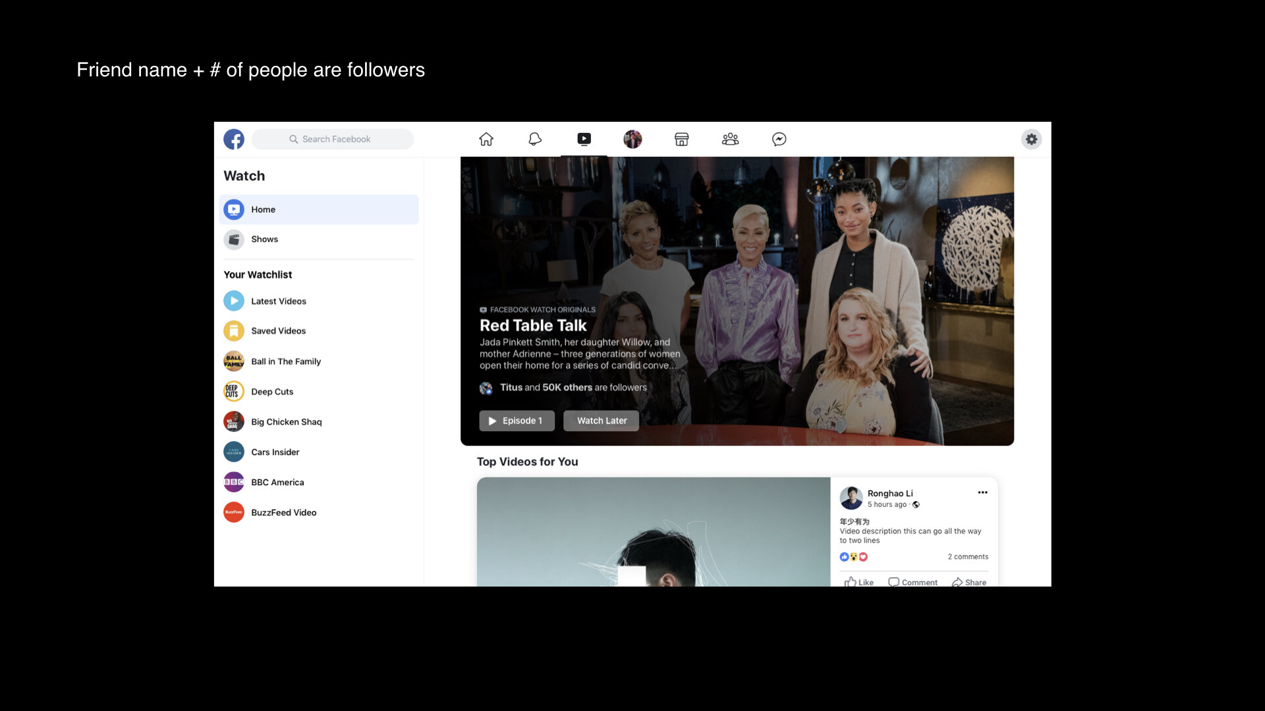Screen dimensions: 1265x711
Task: Open BBC America show
Action: click(x=319, y=482)
